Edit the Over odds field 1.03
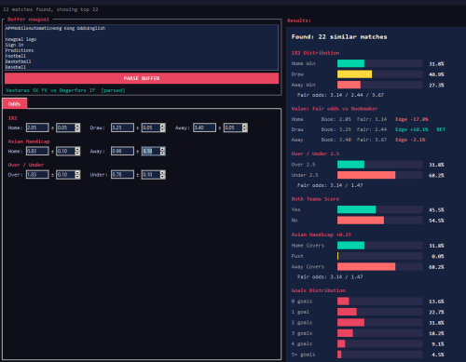The height and width of the screenshot is (362, 466). click(x=37, y=175)
